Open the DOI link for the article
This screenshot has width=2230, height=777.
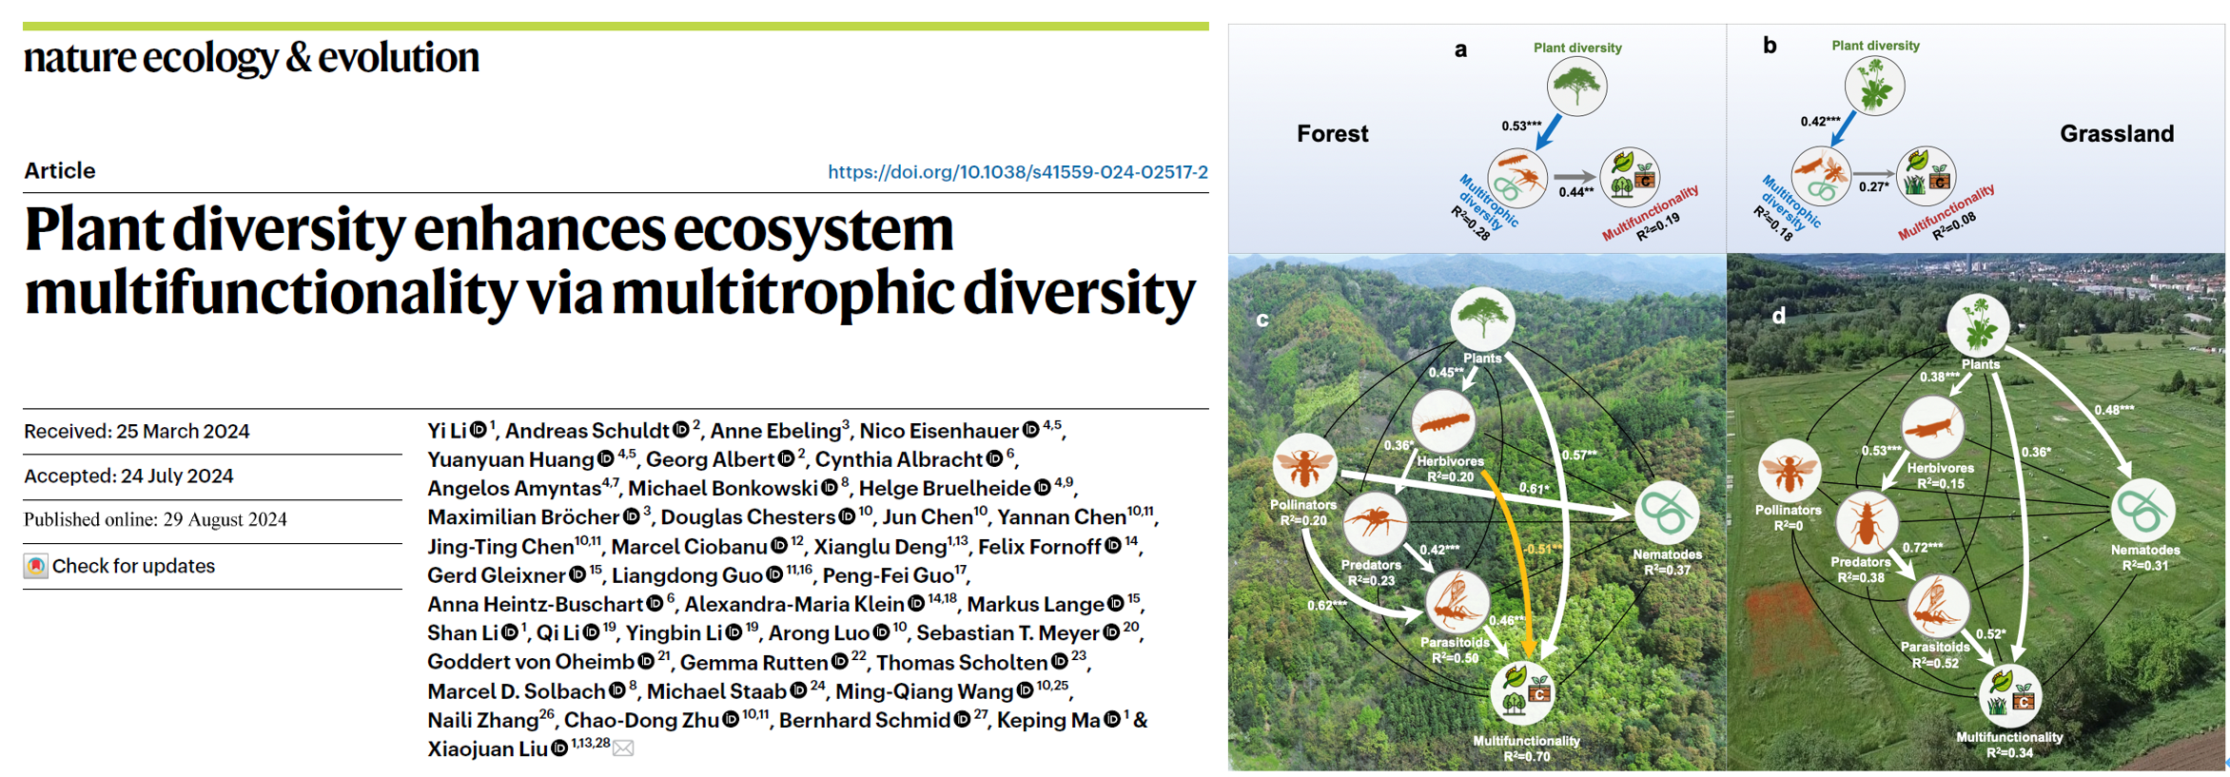(x=1017, y=172)
